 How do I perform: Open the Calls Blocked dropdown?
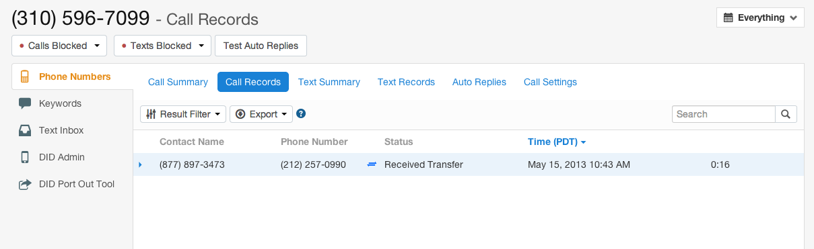click(x=60, y=46)
